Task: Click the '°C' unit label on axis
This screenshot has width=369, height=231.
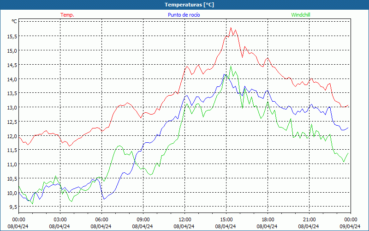Action: [14, 21]
